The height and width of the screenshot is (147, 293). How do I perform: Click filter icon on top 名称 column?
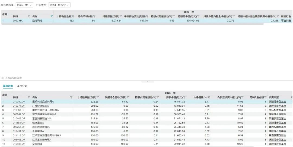click(52, 17)
